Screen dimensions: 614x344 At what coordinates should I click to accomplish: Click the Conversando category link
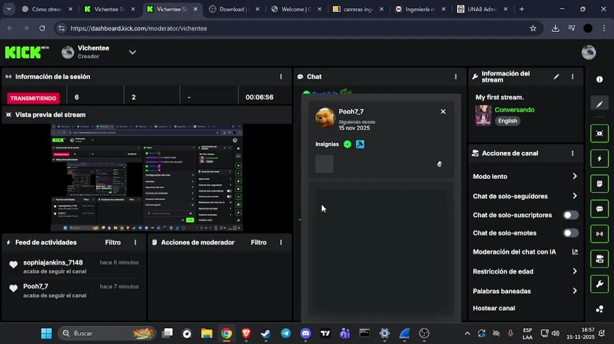[x=515, y=110]
